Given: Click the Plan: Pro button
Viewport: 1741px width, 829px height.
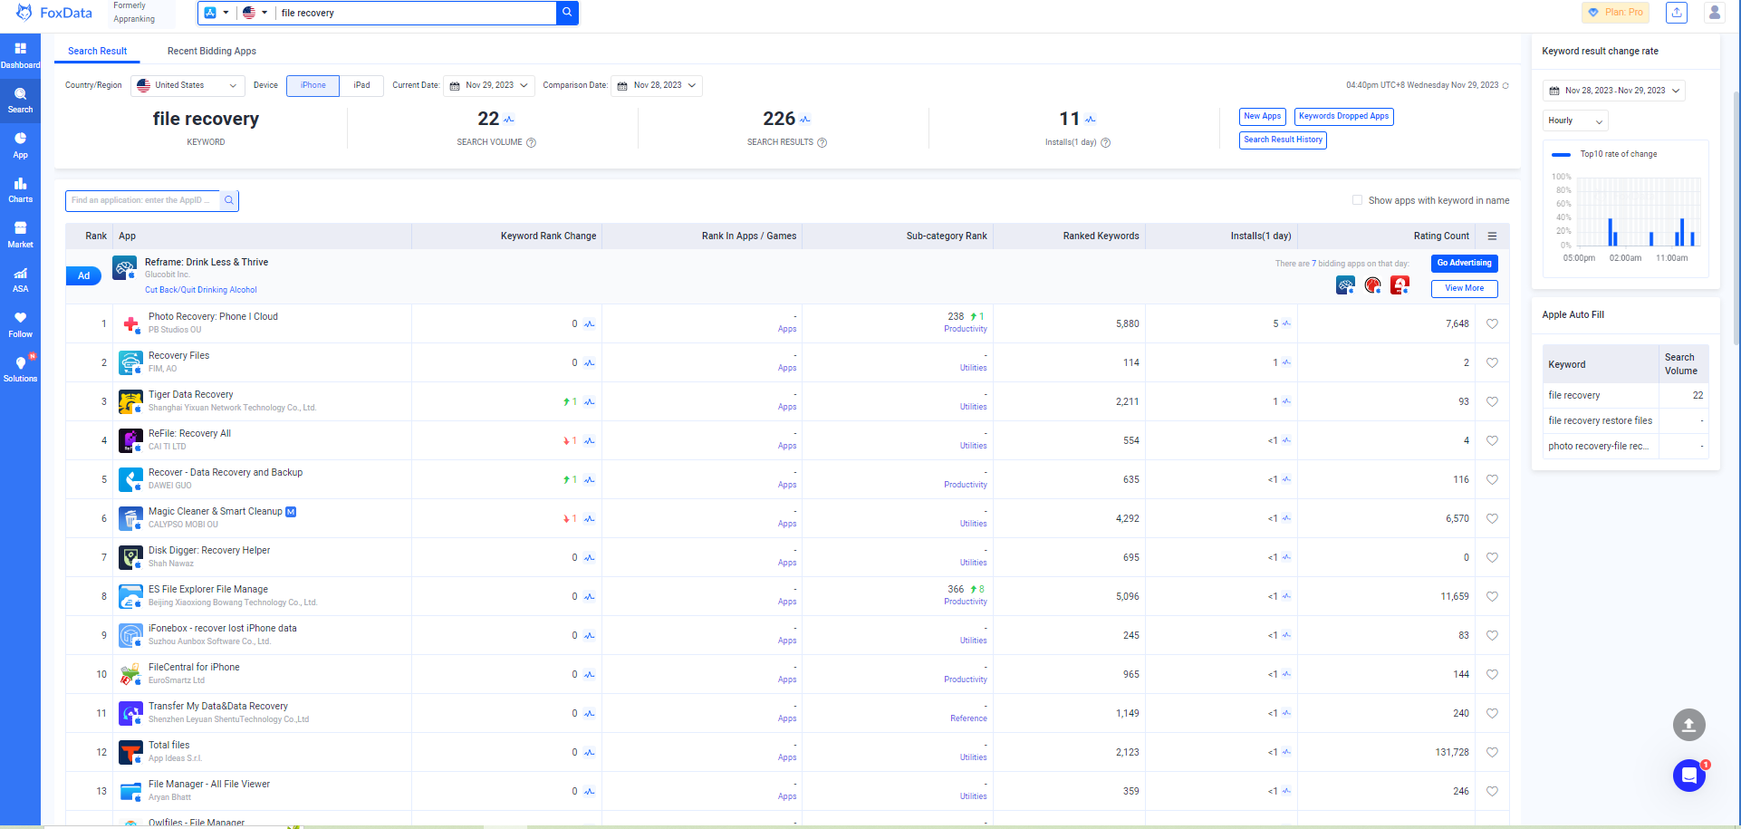Looking at the screenshot, I should (1615, 13).
